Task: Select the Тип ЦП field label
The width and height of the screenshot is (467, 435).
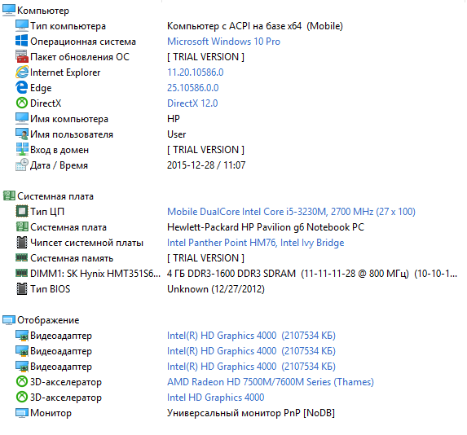Action: (x=47, y=212)
